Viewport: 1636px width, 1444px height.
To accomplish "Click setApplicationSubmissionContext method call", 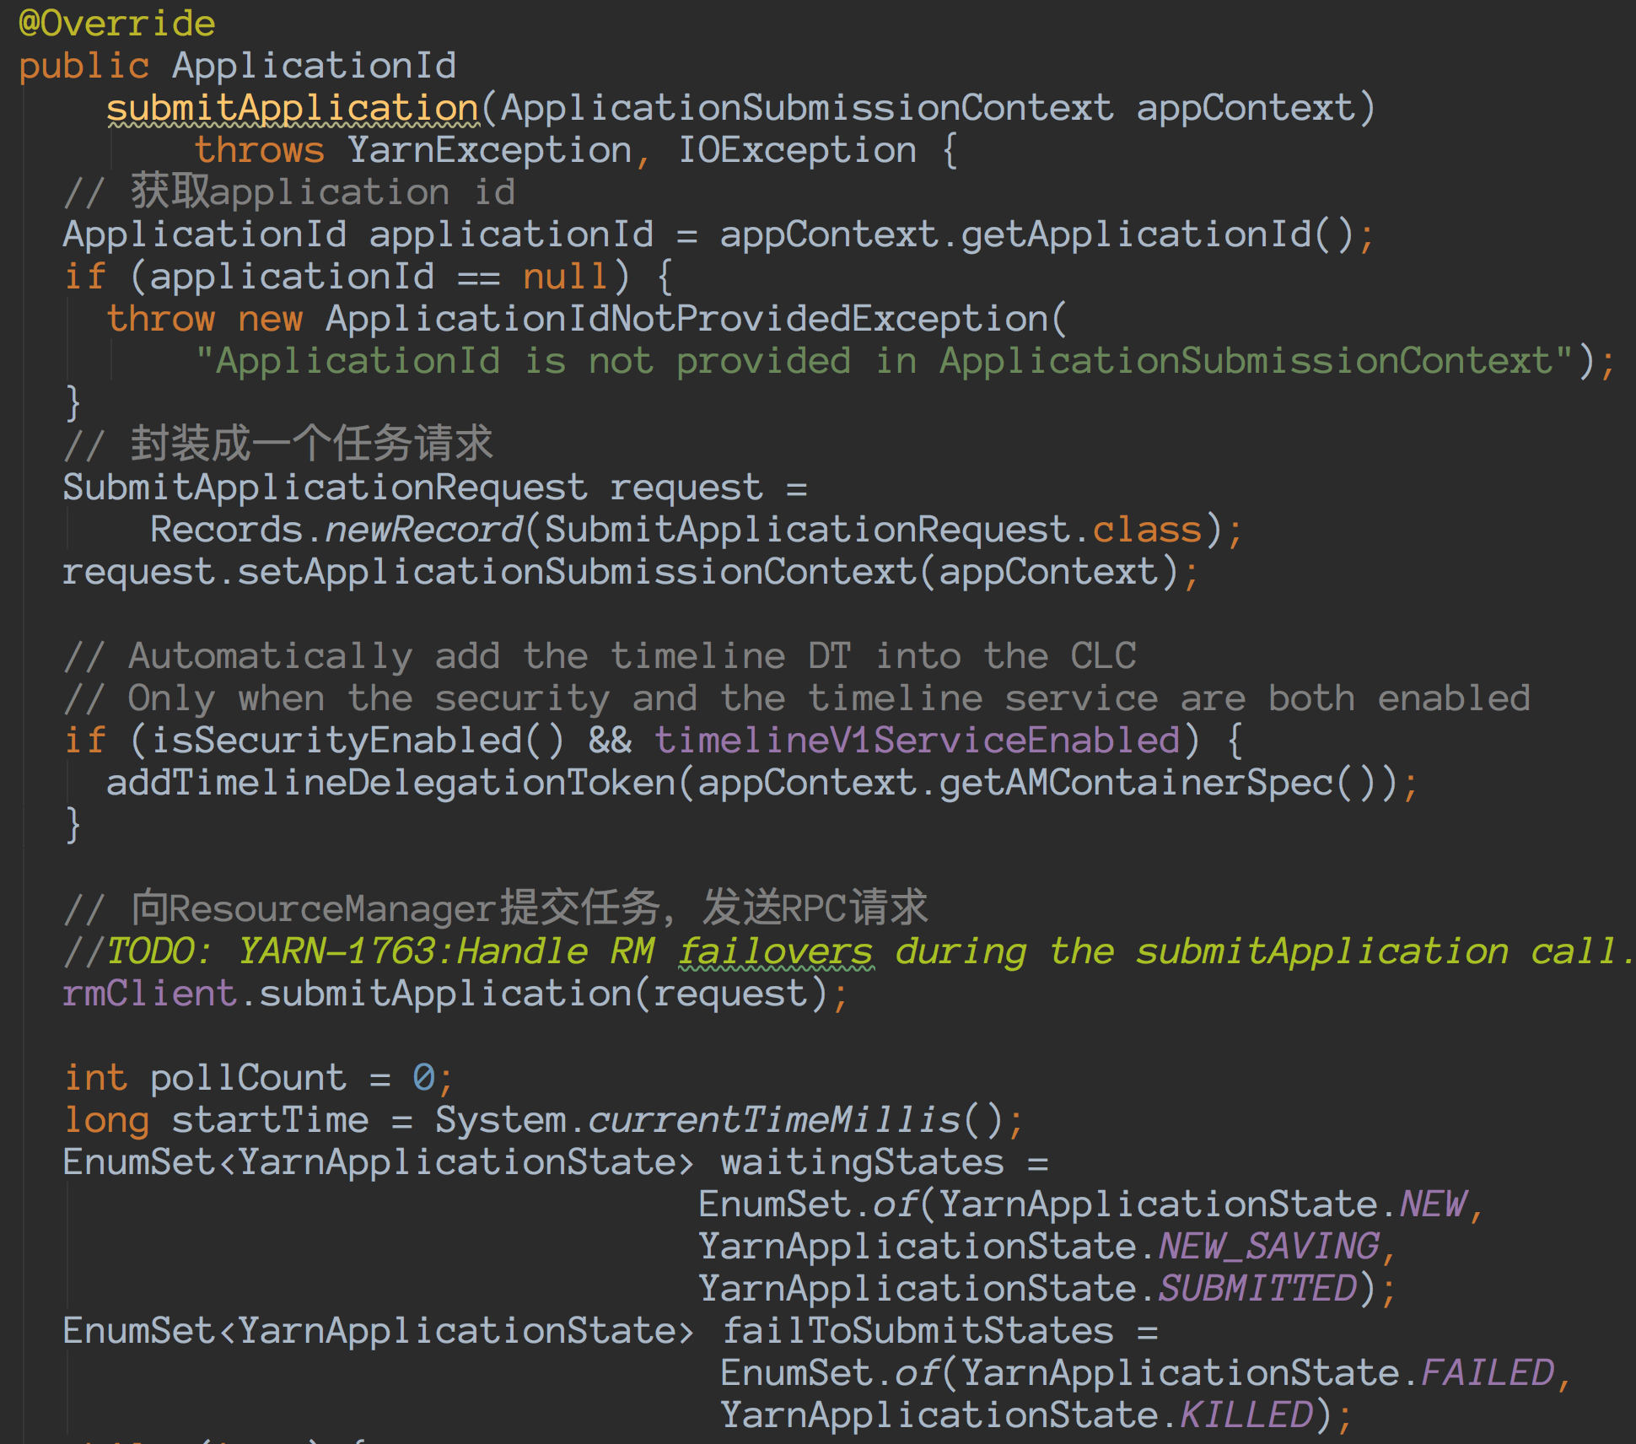I will click(576, 572).
